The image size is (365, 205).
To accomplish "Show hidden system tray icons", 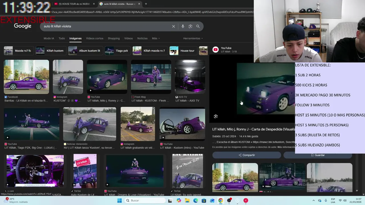I will (x=314, y=200).
